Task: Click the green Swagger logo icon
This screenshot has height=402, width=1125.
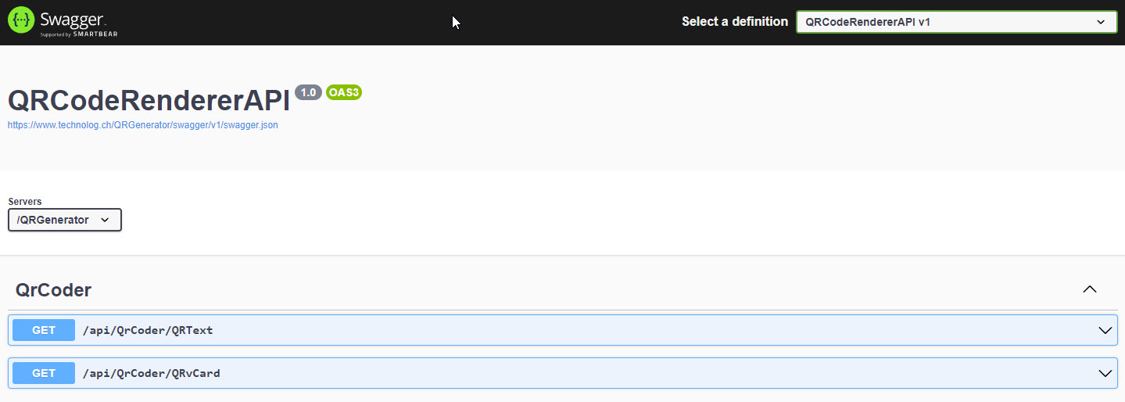Action: point(21,20)
